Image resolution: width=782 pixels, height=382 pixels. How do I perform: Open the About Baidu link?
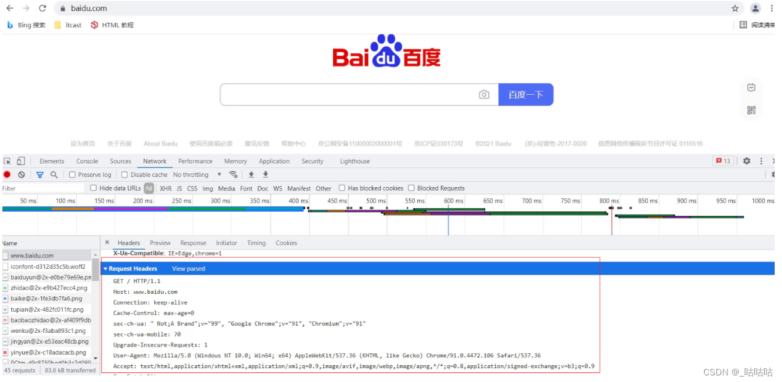pos(160,143)
